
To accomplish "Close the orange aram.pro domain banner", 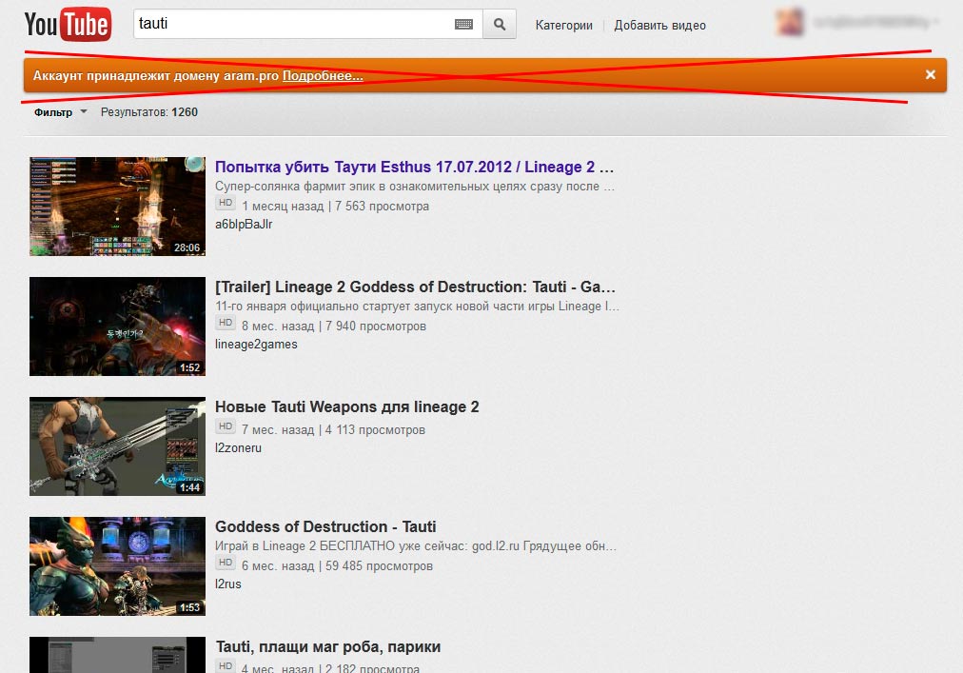I will (x=931, y=74).
